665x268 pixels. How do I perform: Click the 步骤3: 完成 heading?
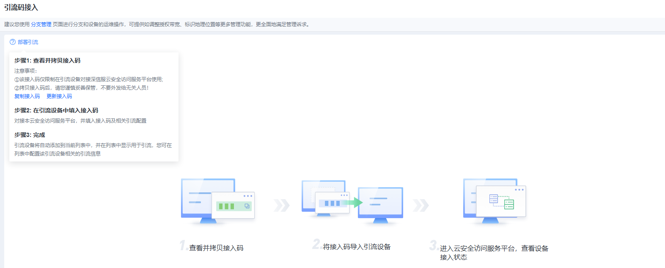click(x=30, y=135)
